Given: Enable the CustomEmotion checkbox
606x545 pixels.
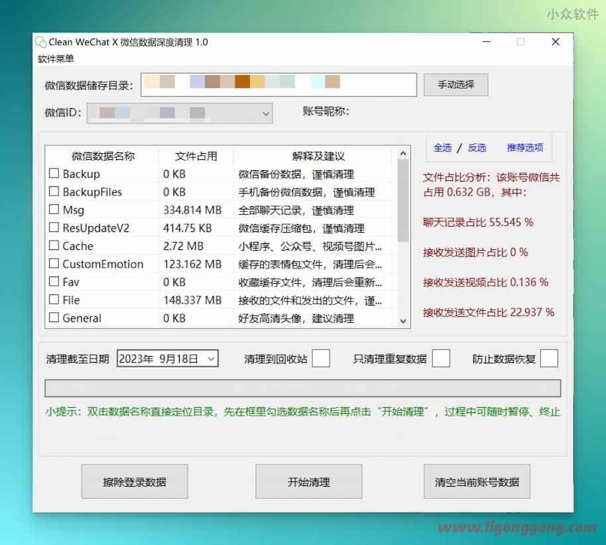Looking at the screenshot, I should [54, 264].
